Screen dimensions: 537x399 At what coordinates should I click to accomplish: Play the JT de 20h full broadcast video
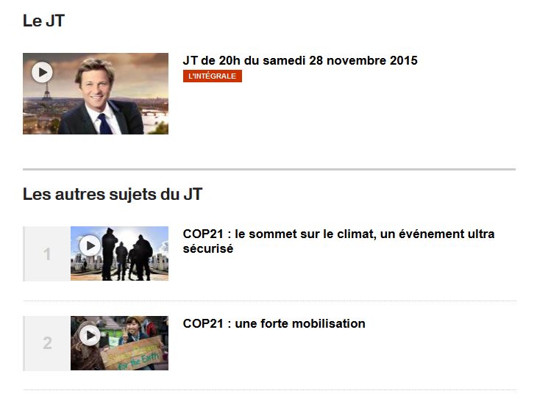tap(42, 72)
